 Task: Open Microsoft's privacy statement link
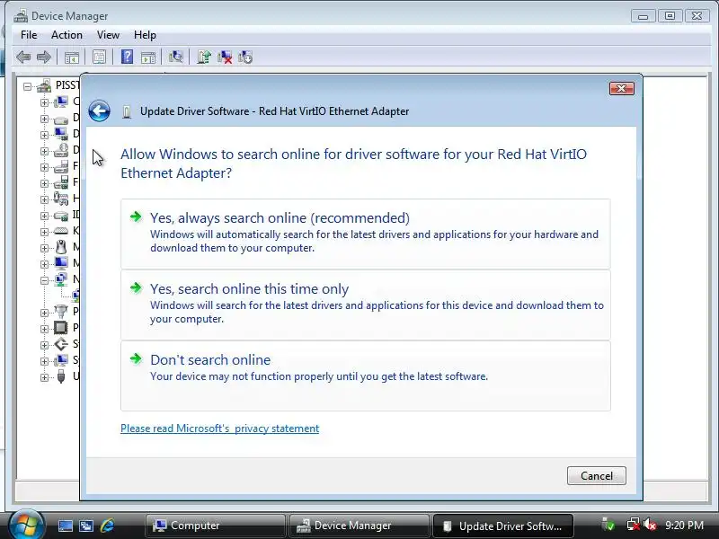[219, 429]
